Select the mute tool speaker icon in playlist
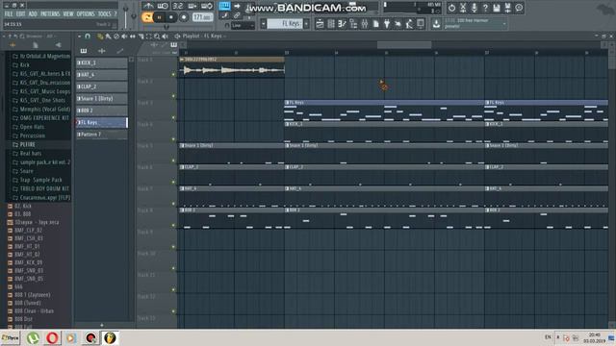The height and width of the screenshot is (346, 616). [x=124, y=37]
